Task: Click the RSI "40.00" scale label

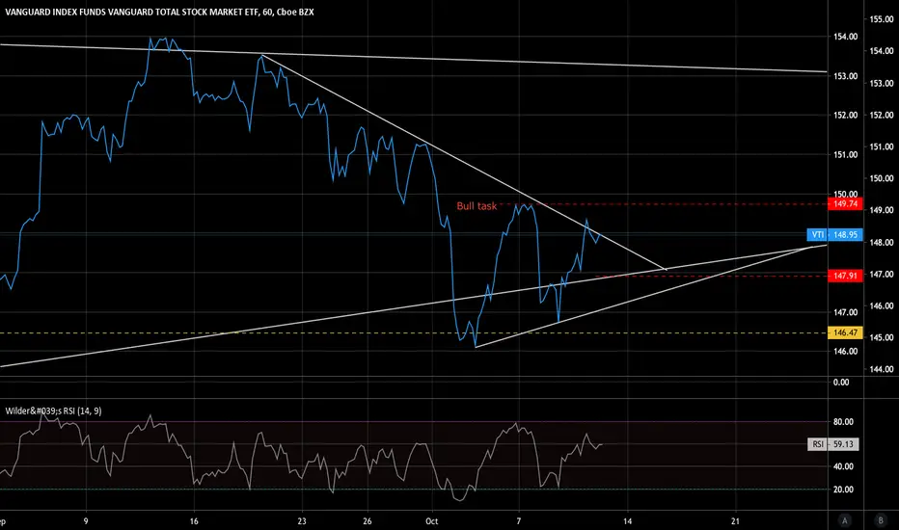Action: (843, 466)
